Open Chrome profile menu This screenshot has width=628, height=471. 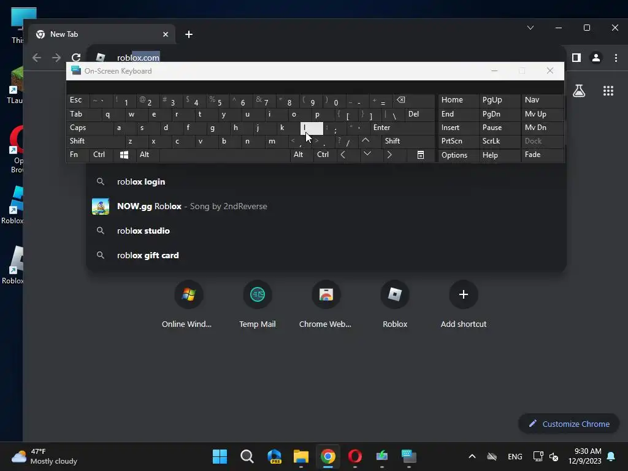click(596, 58)
